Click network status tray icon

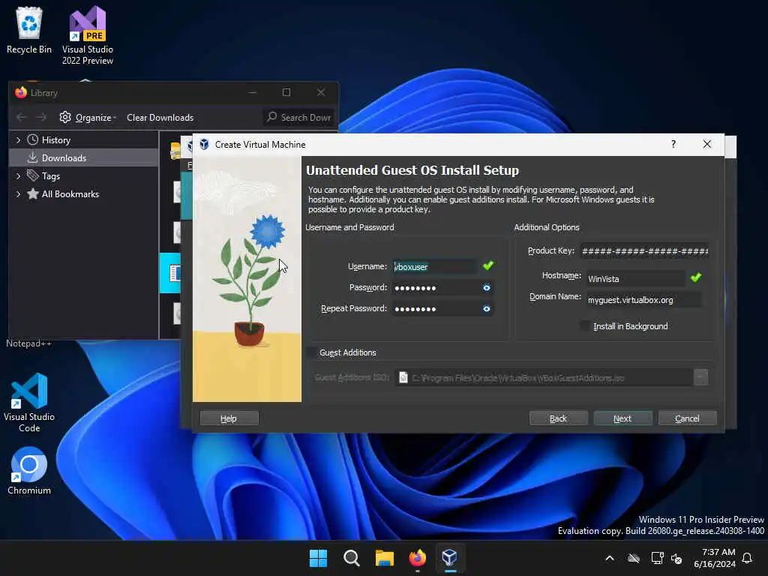point(657,558)
